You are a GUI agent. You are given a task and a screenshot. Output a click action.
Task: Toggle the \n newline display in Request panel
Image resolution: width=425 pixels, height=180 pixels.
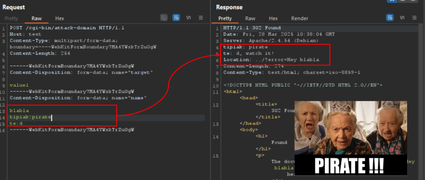pos(188,18)
